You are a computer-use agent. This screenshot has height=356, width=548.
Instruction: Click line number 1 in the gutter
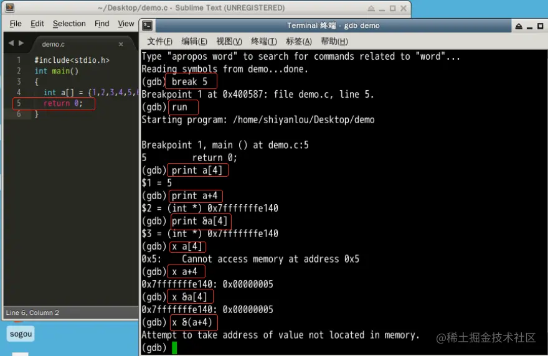pyautogui.click(x=19, y=60)
